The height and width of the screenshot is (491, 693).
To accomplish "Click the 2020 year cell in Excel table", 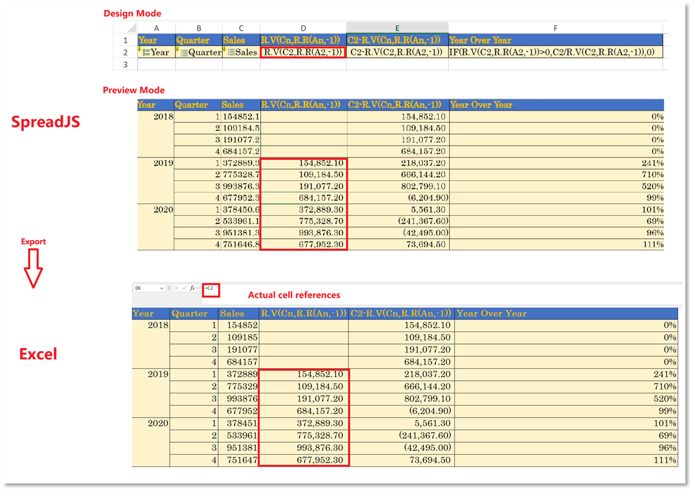I will (x=150, y=441).
